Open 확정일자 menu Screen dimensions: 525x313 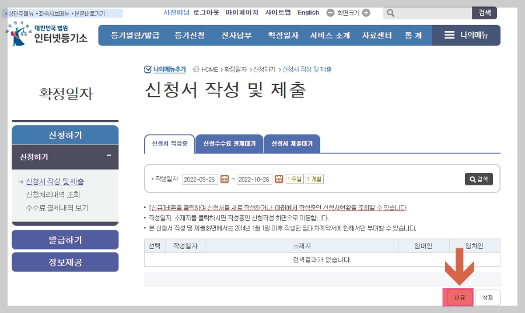click(283, 36)
